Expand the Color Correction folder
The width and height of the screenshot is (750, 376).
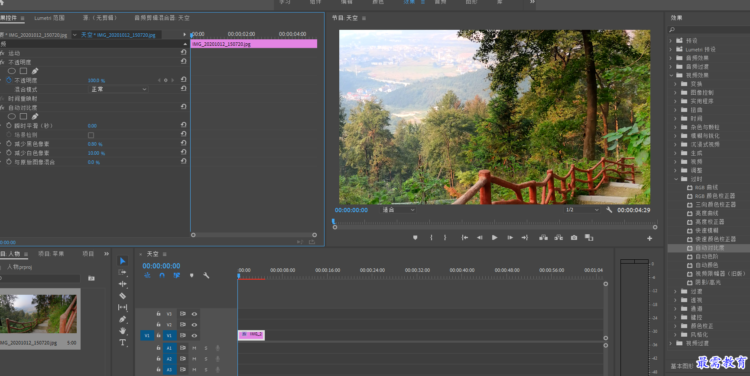675,326
